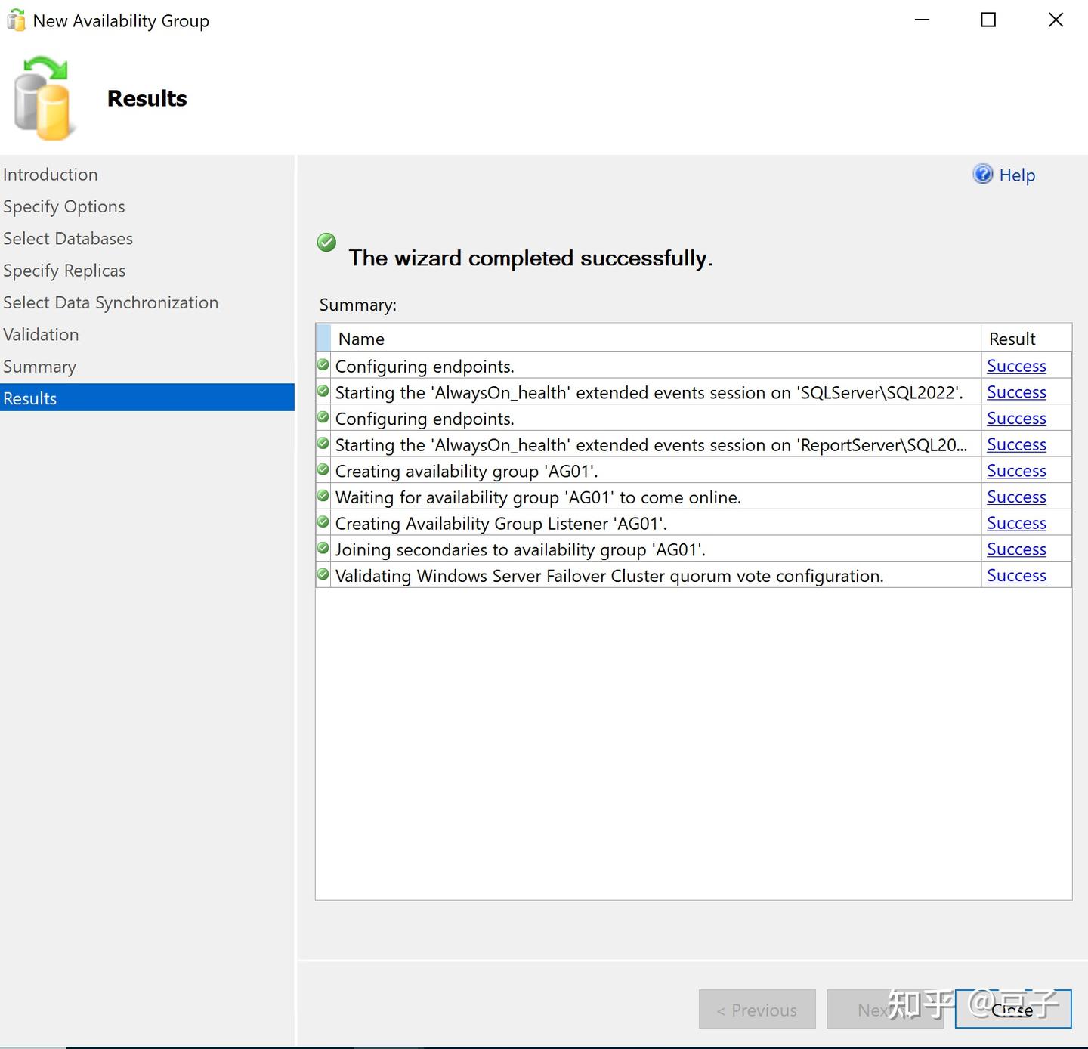Screen dimensions: 1088x1049
Task: Click the status icon for Joining secondaries row
Action: tap(323, 549)
